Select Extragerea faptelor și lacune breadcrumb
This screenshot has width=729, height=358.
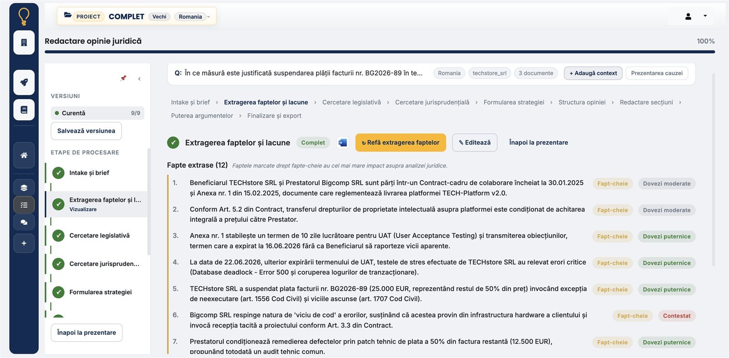pyautogui.click(x=266, y=102)
